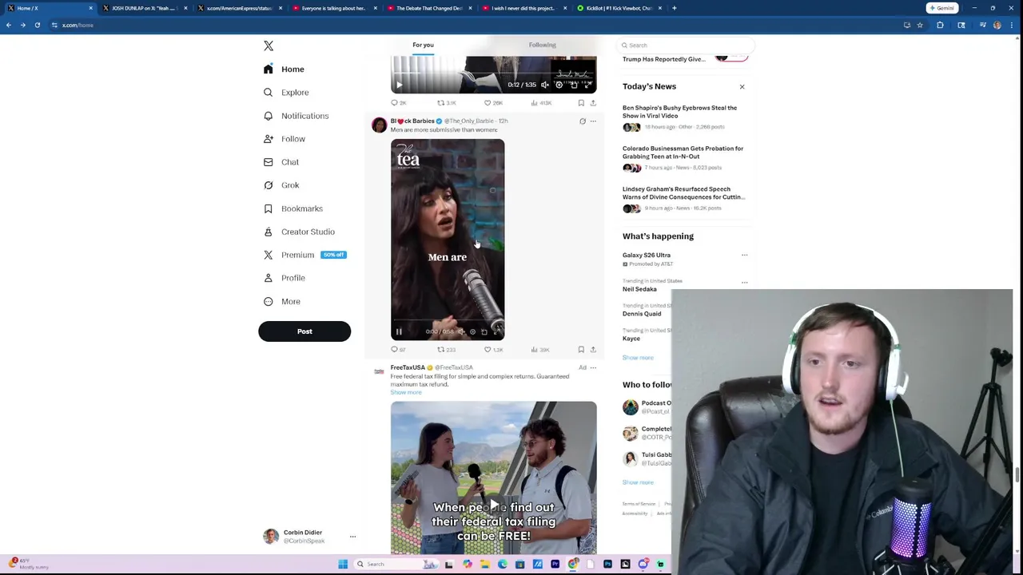Bookmark the top video post

pyautogui.click(x=581, y=103)
